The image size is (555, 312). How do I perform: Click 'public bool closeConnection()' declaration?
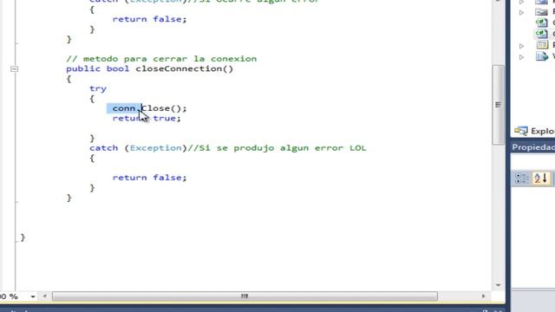(x=149, y=68)
